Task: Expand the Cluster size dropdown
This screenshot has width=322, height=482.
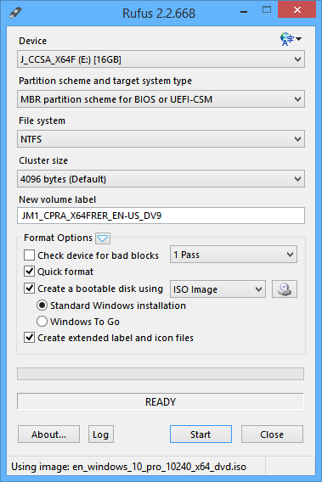Action: 161,179
